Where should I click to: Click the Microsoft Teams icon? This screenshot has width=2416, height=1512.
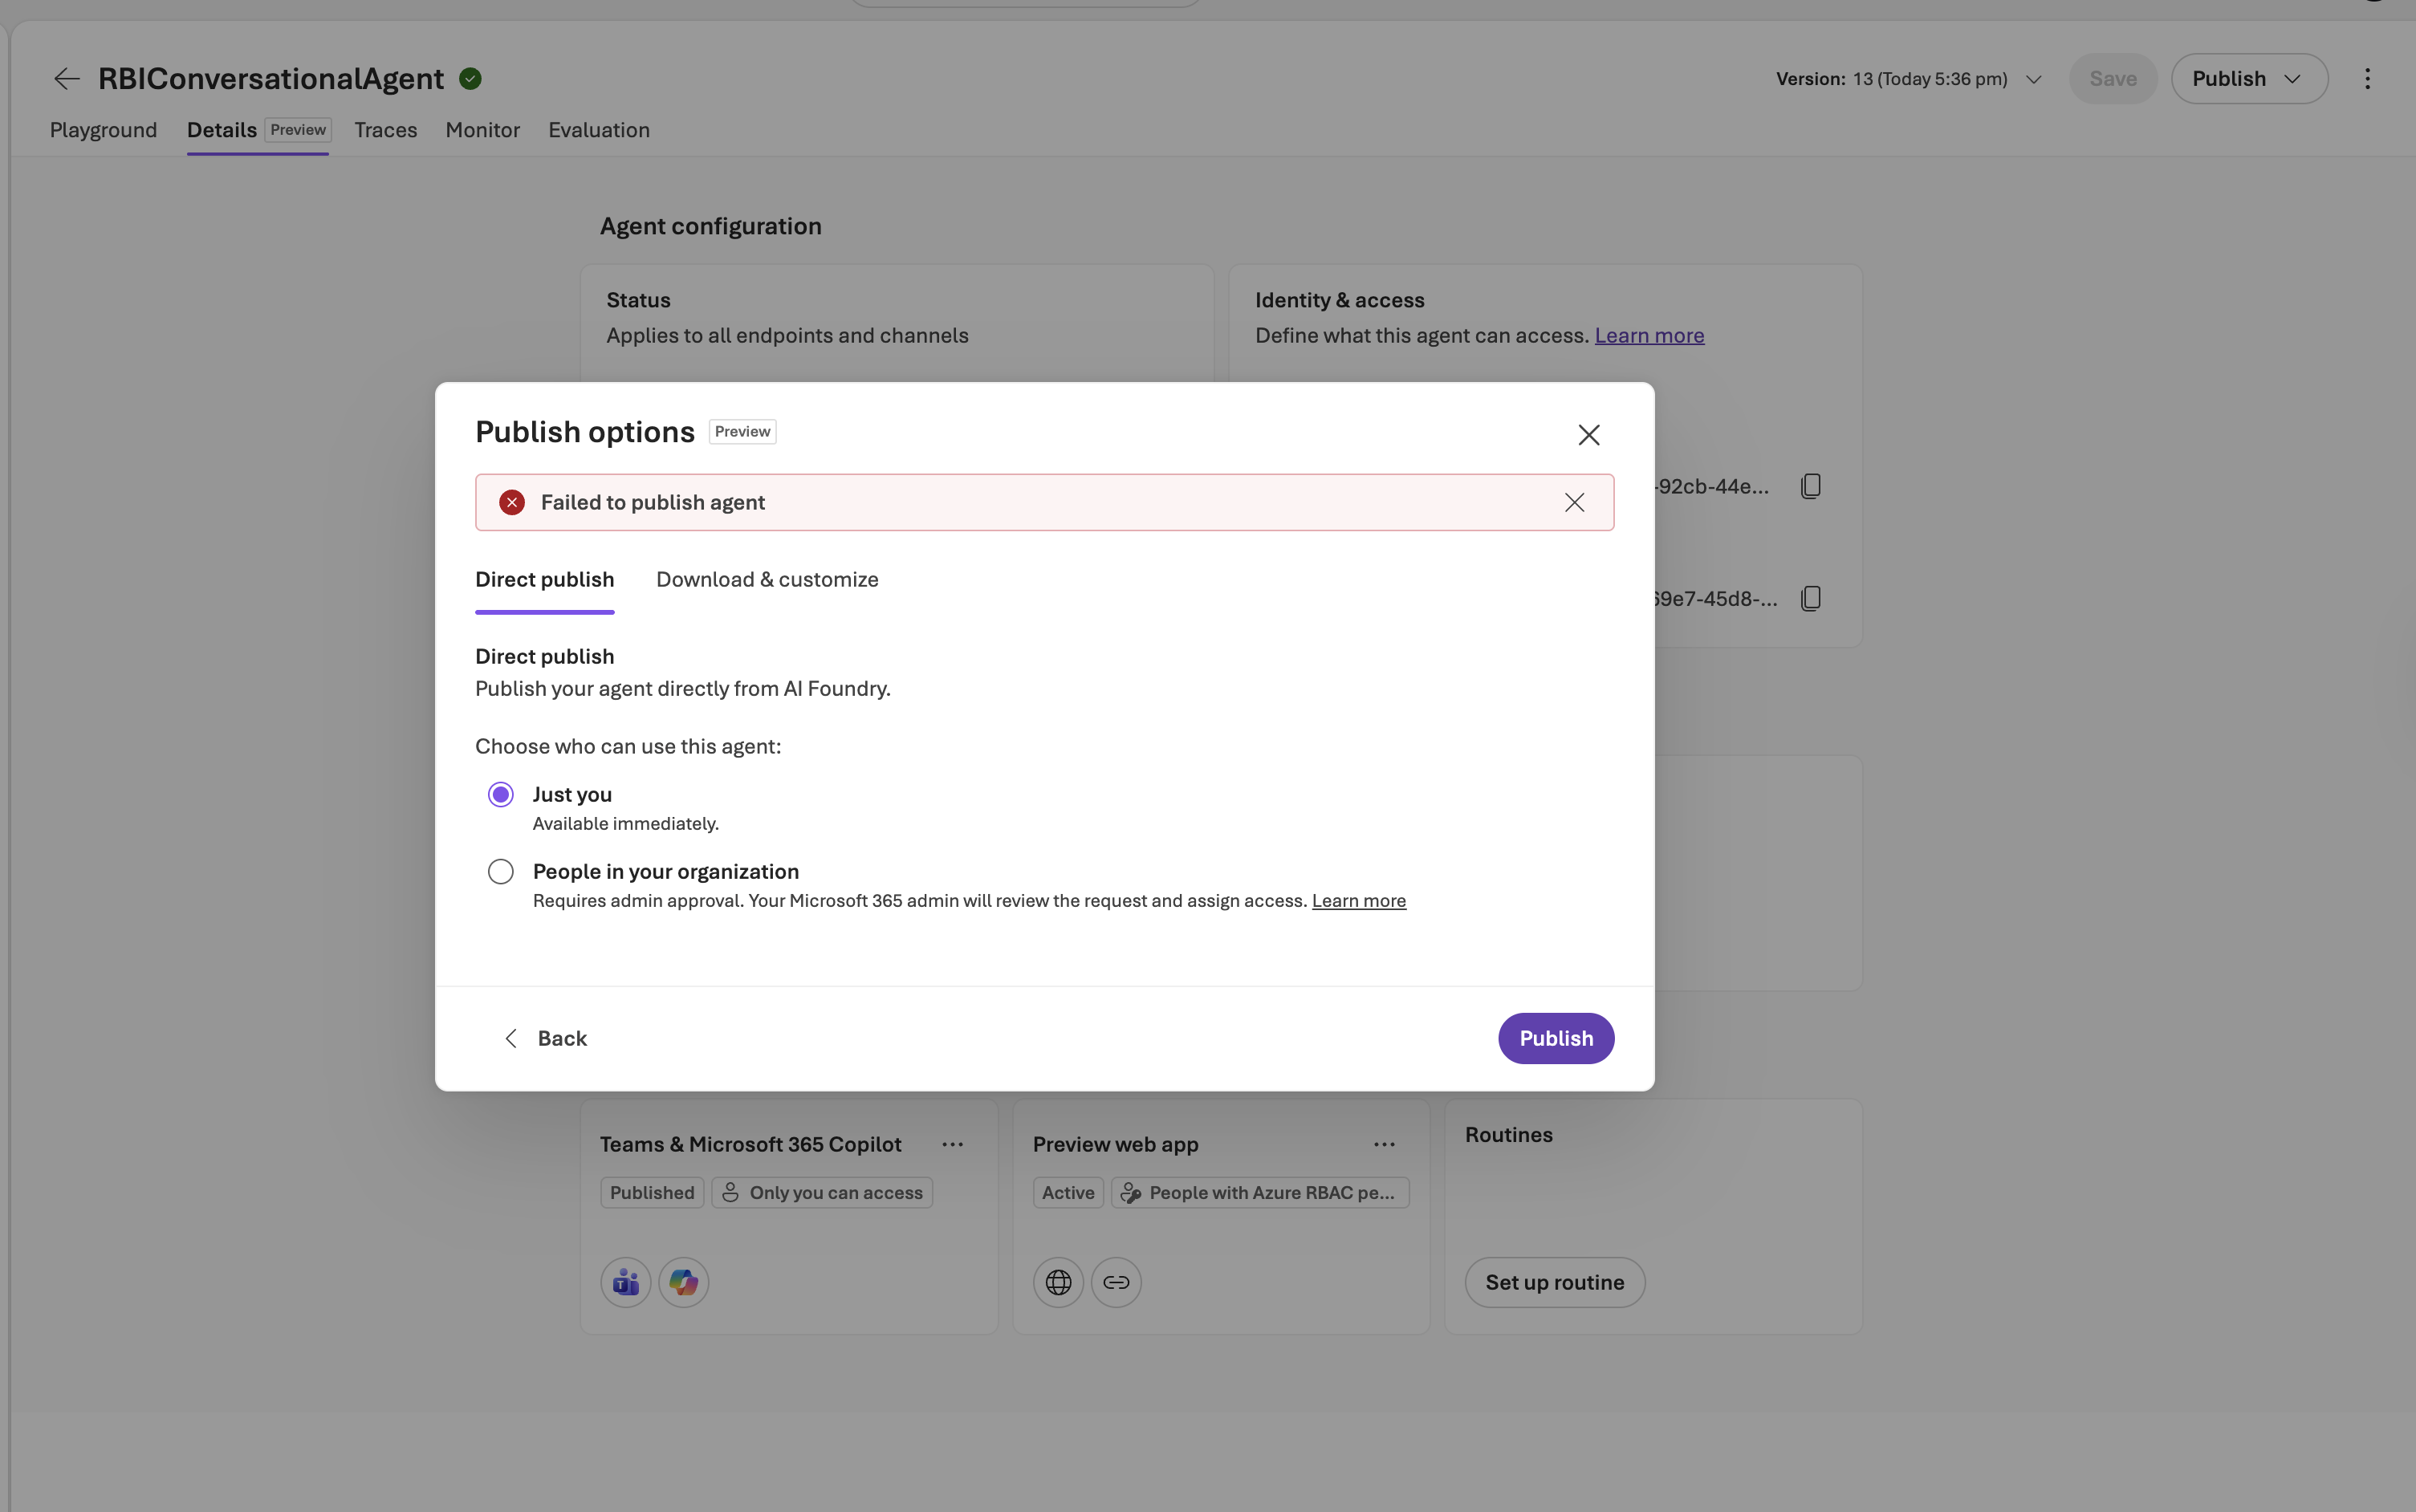(x=626, y=1282)
